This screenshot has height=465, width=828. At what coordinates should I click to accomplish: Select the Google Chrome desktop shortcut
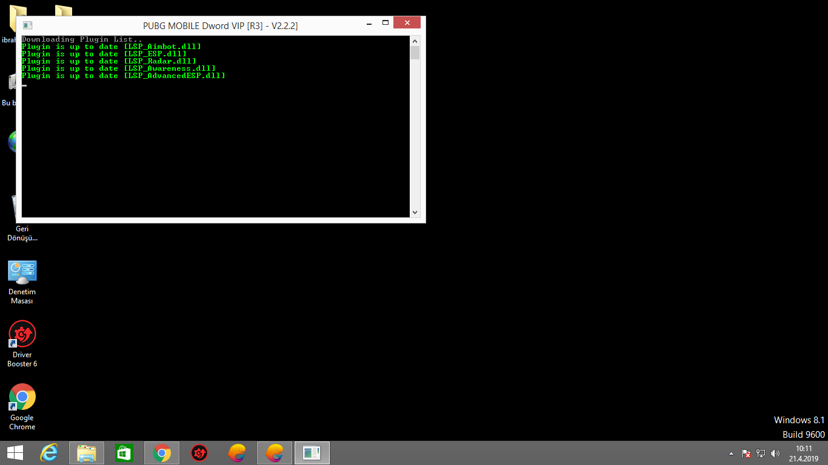(x=22, y=407)
